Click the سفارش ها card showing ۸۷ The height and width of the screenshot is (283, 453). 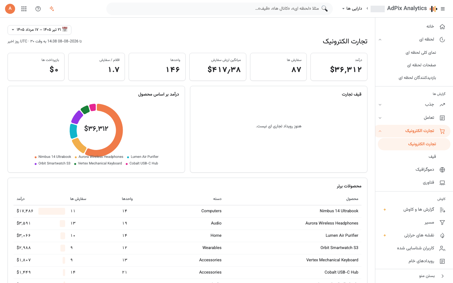278,67
